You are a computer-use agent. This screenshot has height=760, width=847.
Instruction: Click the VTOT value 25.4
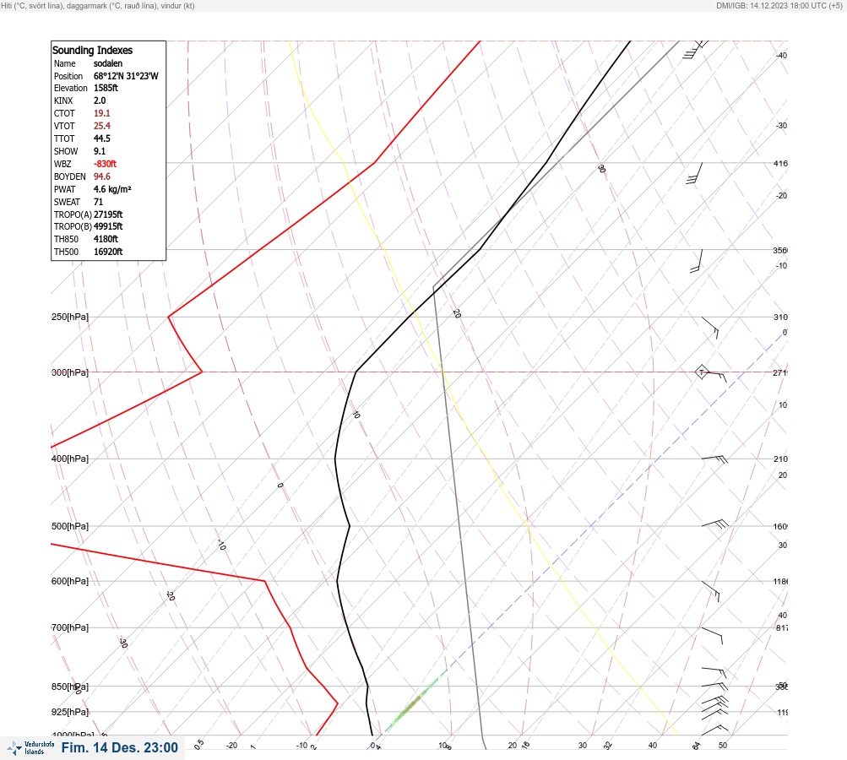click(x=101, y=126)
